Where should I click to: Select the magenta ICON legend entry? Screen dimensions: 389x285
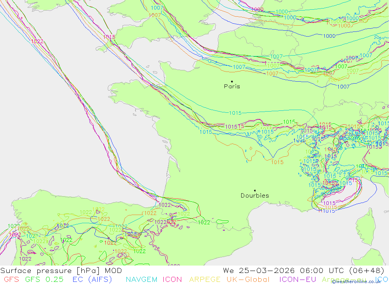(172, 280)
